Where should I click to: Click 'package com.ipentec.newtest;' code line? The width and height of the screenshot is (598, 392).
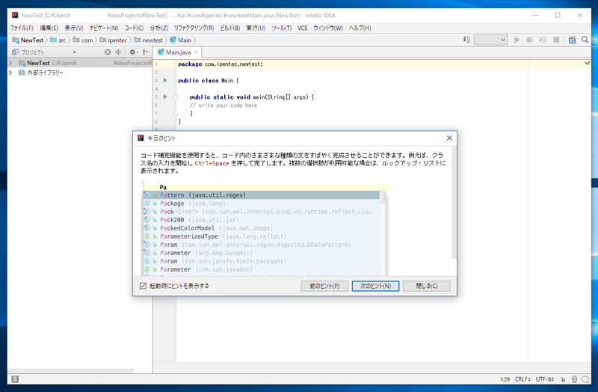[221, 64]
